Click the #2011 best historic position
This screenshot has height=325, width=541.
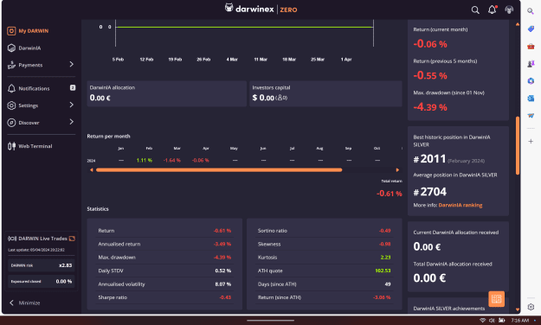pos(430,159)
